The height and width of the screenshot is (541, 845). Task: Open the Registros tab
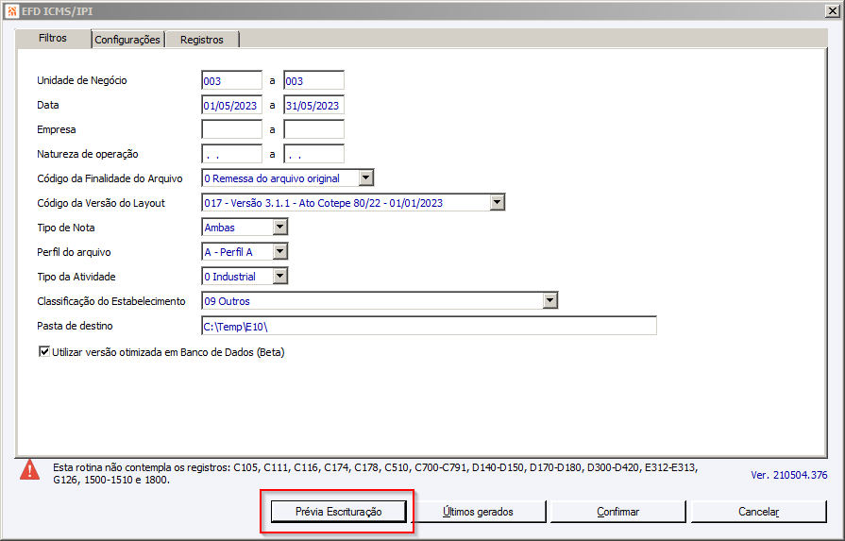coord(202,40)
